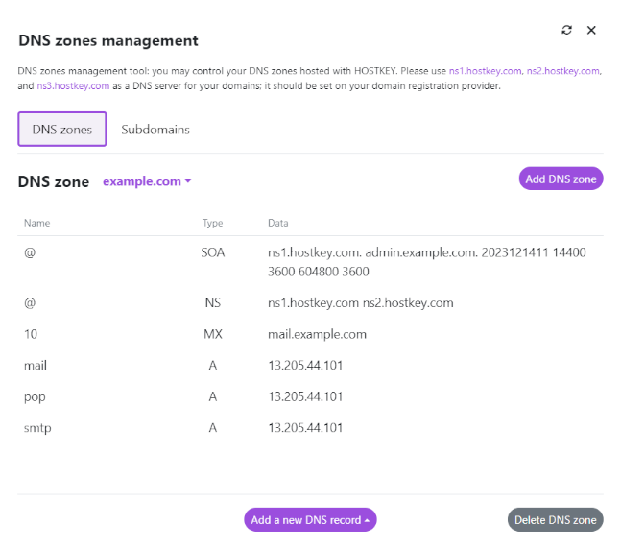Screen dimensions: 621x549
Task: Expand the example.com zone dropdown
Action: [147, 181]
